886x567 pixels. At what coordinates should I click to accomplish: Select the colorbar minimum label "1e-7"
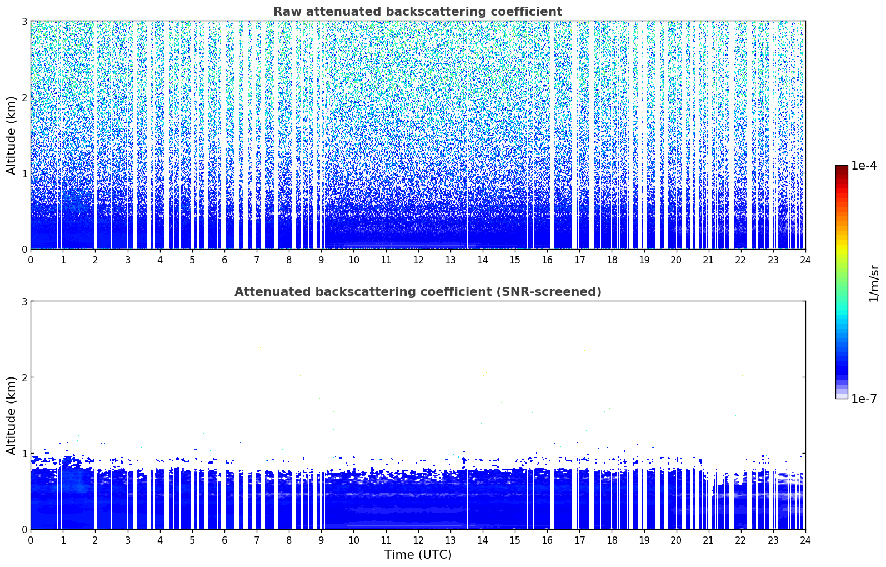[x=864, y=399]
